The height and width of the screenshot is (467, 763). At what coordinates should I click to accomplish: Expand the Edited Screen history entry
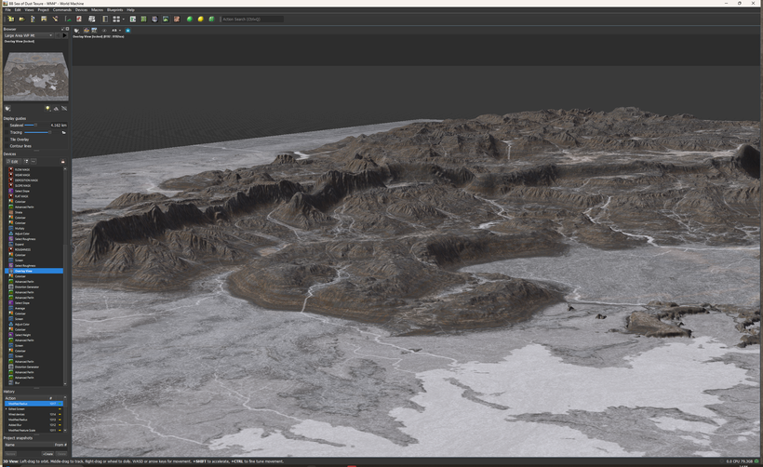point(6,408)
